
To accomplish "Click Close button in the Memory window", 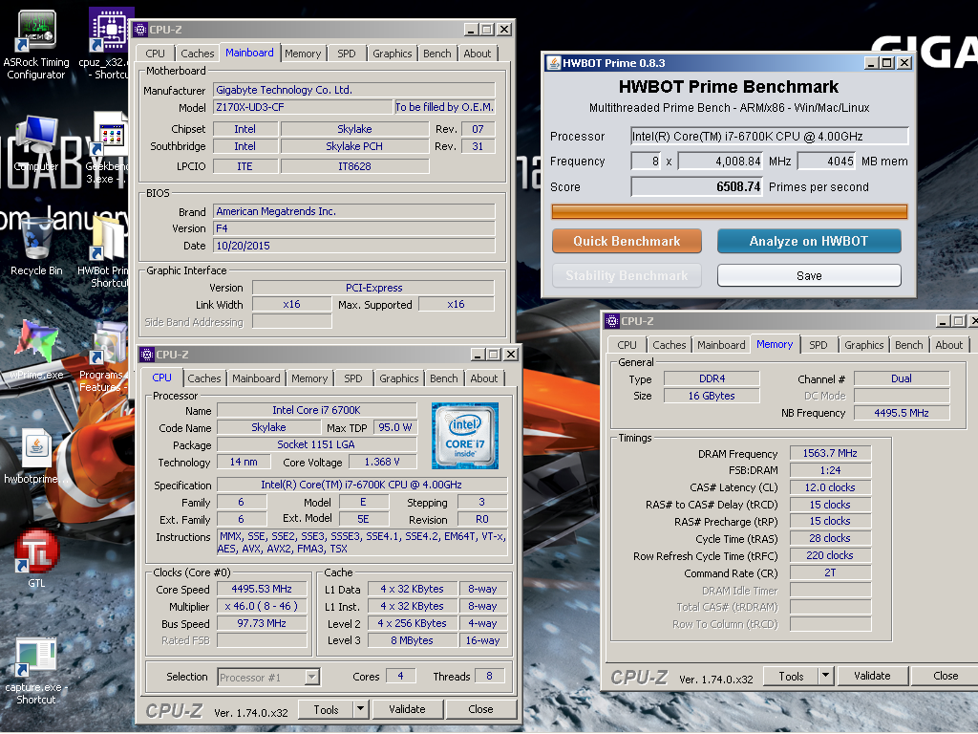I will [946, 676].
